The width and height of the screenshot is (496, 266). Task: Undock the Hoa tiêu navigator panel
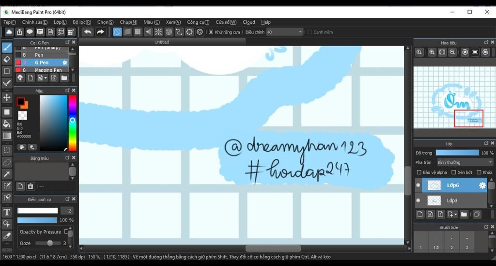click(486, 42)
